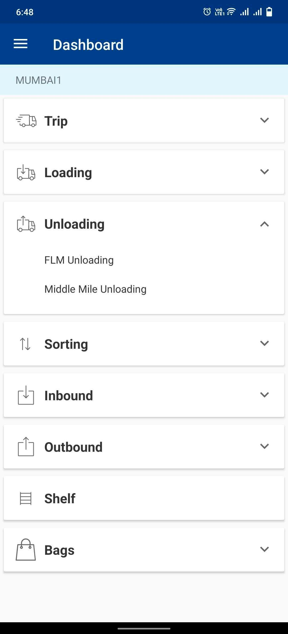Screen dimensions: 288x634
Task: Tap the Trip delivery truck icon
Action: [x=26, y=121]
